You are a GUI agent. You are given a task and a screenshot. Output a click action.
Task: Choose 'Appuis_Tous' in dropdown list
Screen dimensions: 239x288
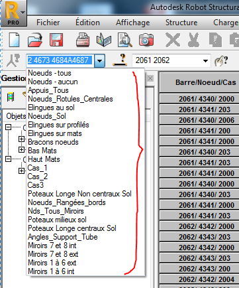(x=85, y=90)
